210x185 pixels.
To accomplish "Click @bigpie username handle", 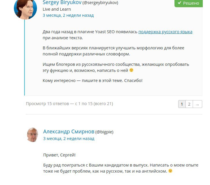I will [x=104, y=132].
